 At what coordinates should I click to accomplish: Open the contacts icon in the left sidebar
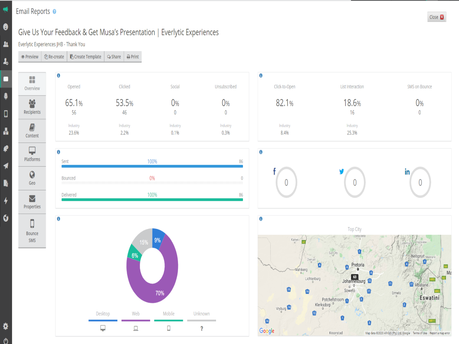click(x=6, y=44)
